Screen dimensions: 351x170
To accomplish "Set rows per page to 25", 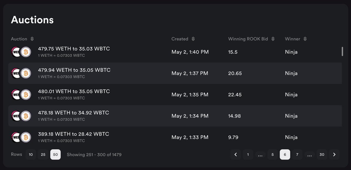I will pyautogui.click(x=43, y=155).
